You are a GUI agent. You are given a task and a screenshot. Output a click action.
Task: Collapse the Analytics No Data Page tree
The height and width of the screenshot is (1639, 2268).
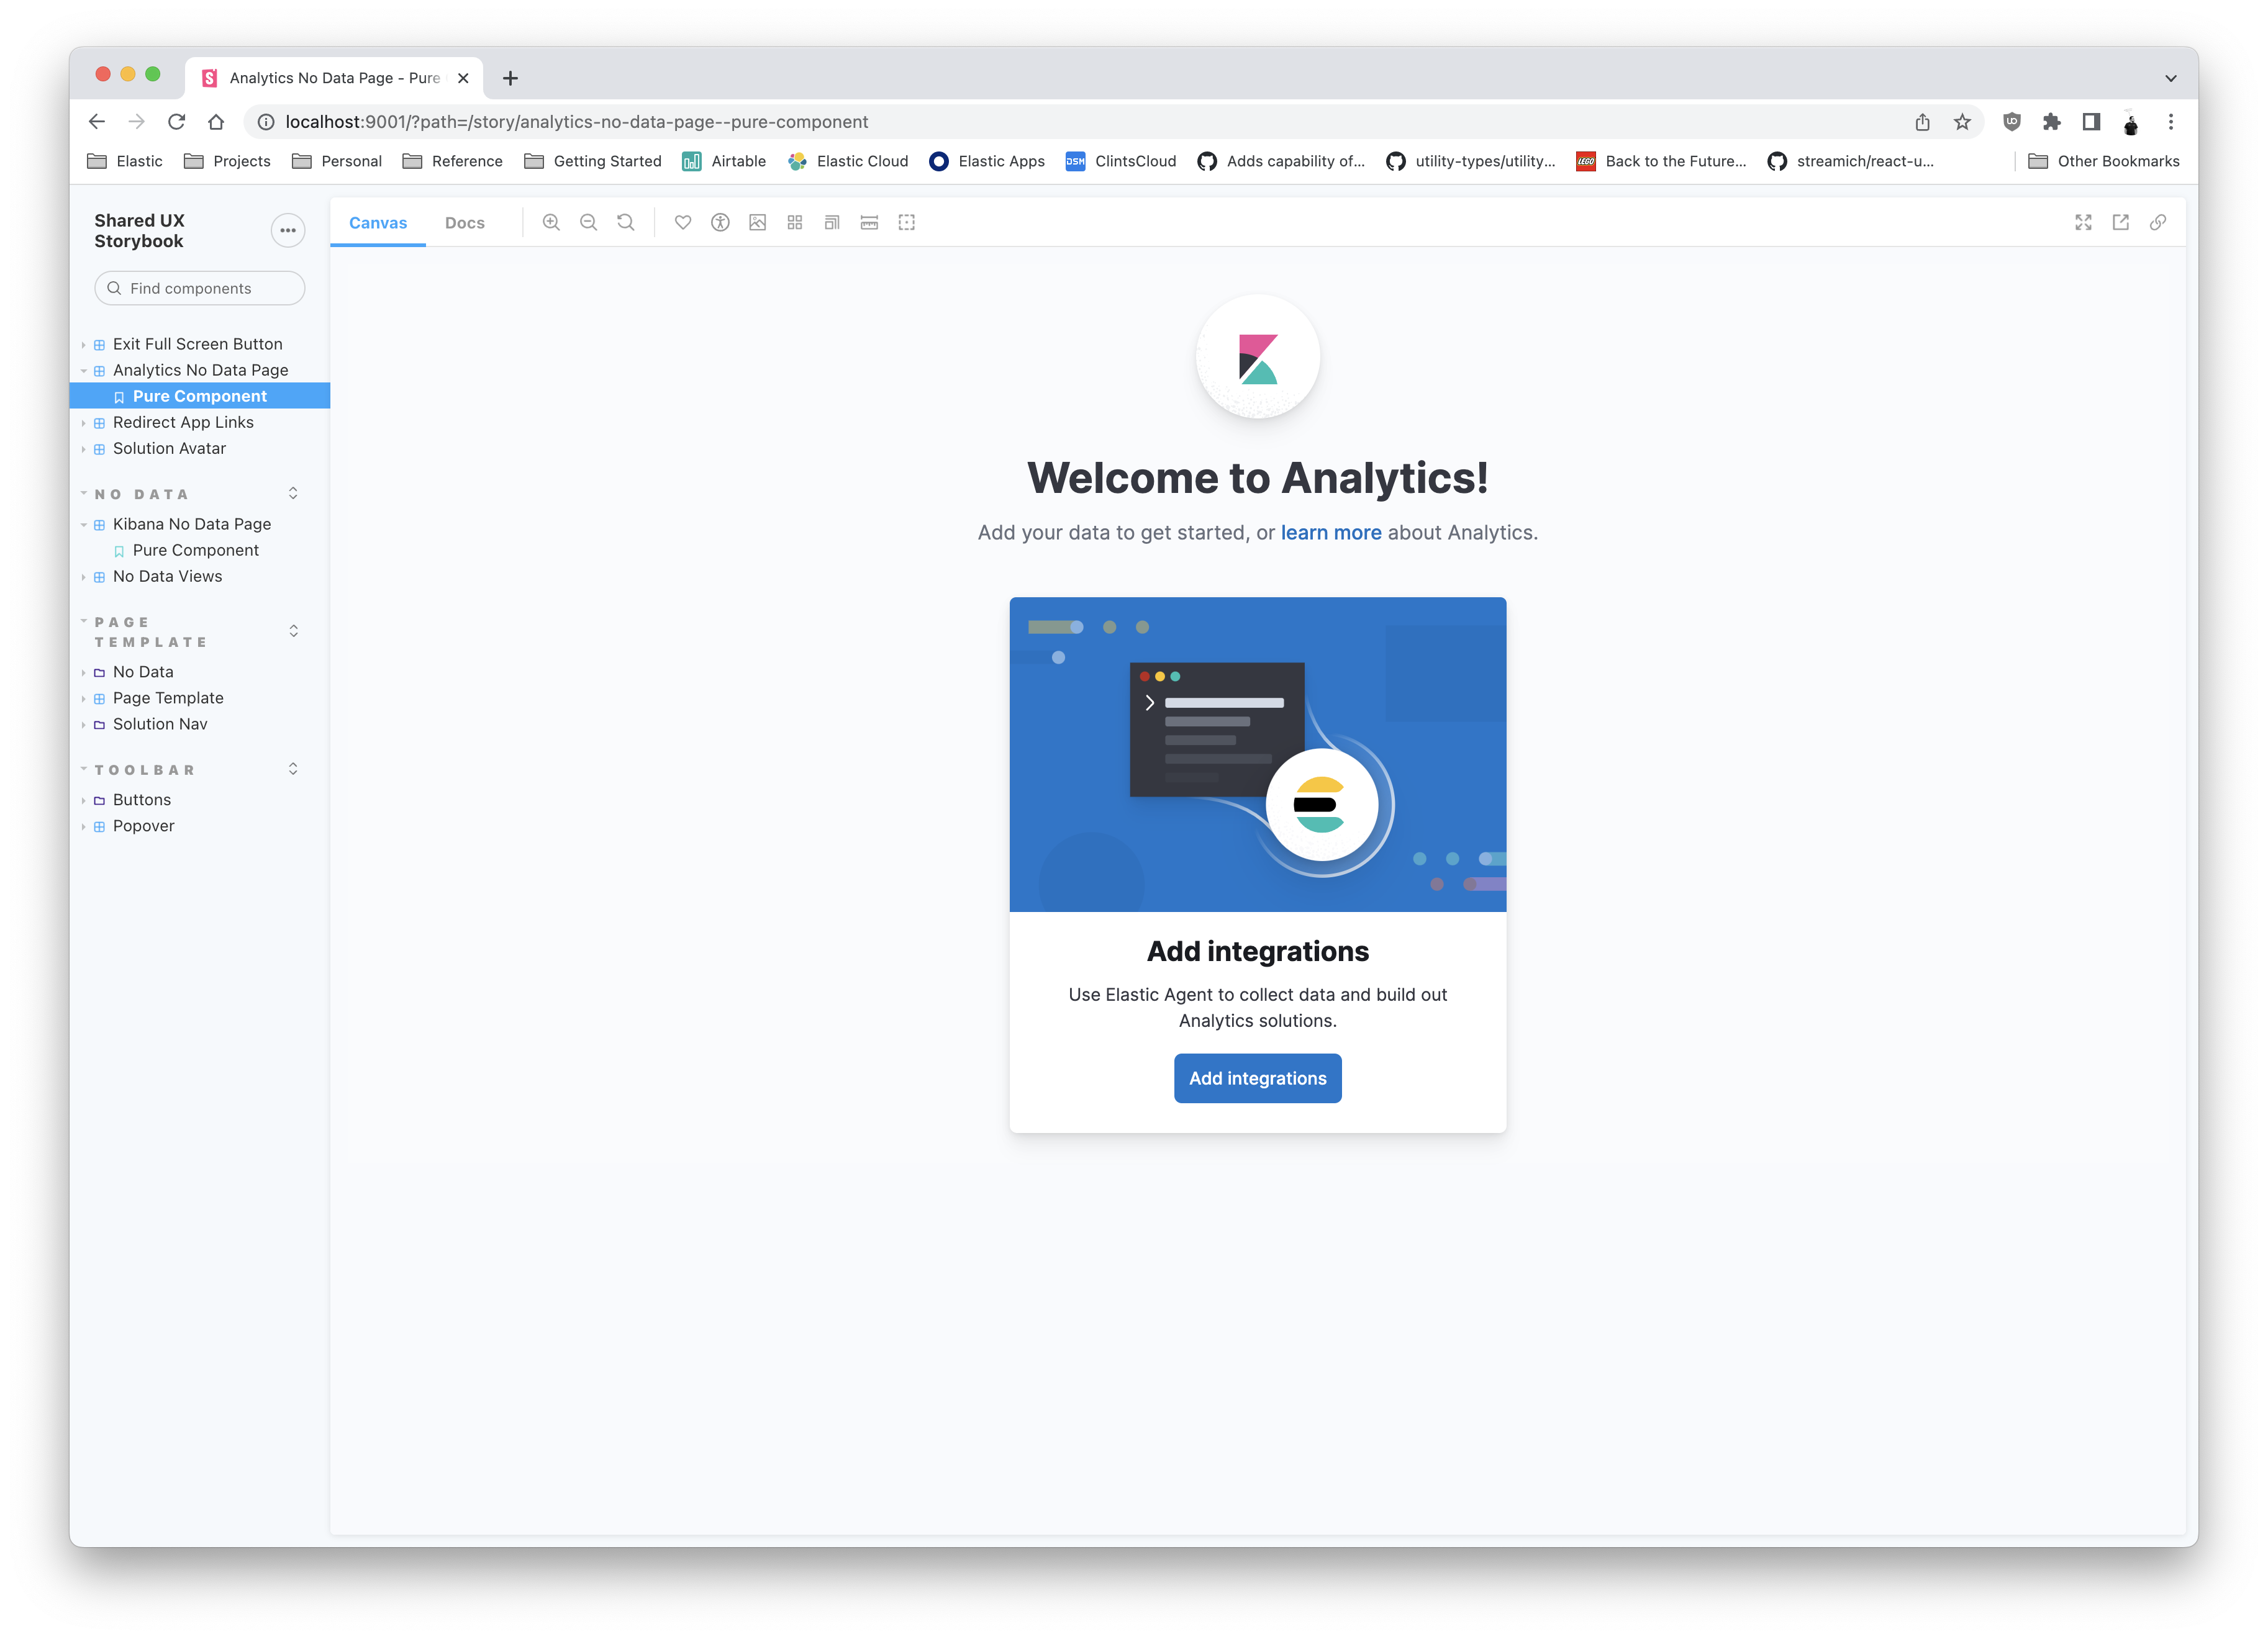[x=199, y=370]
